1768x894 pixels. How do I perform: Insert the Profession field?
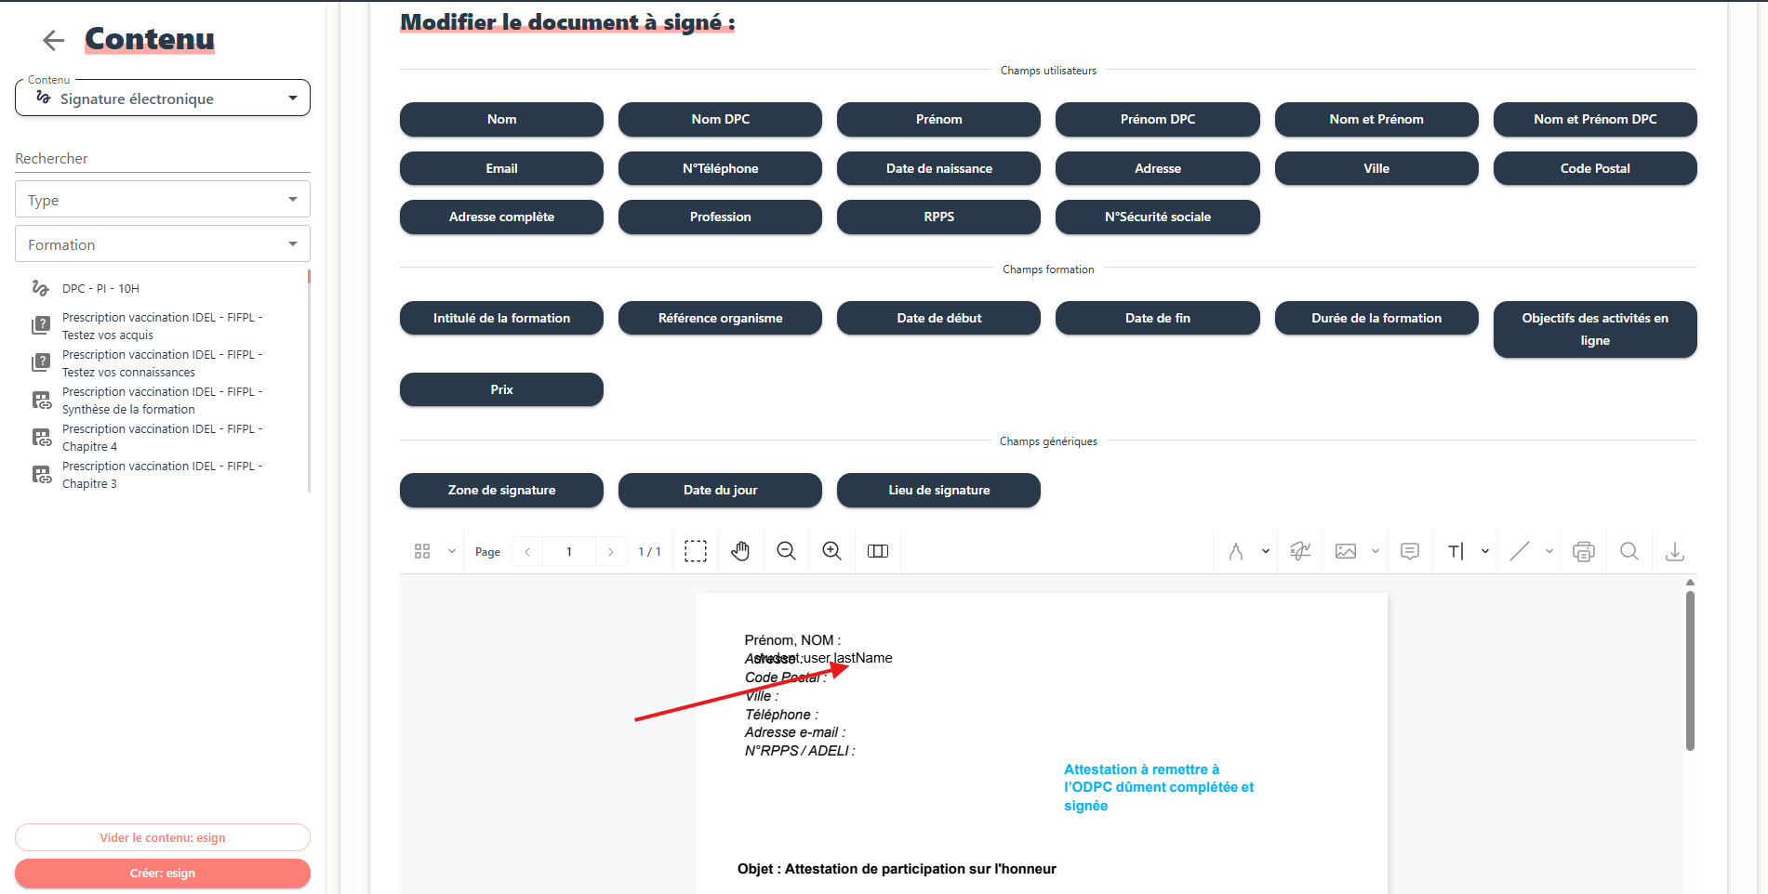(x=720, y=217)
